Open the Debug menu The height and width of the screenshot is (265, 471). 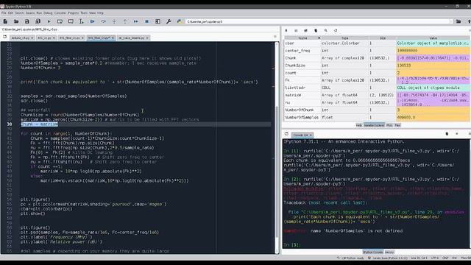[x=48, y=13]
